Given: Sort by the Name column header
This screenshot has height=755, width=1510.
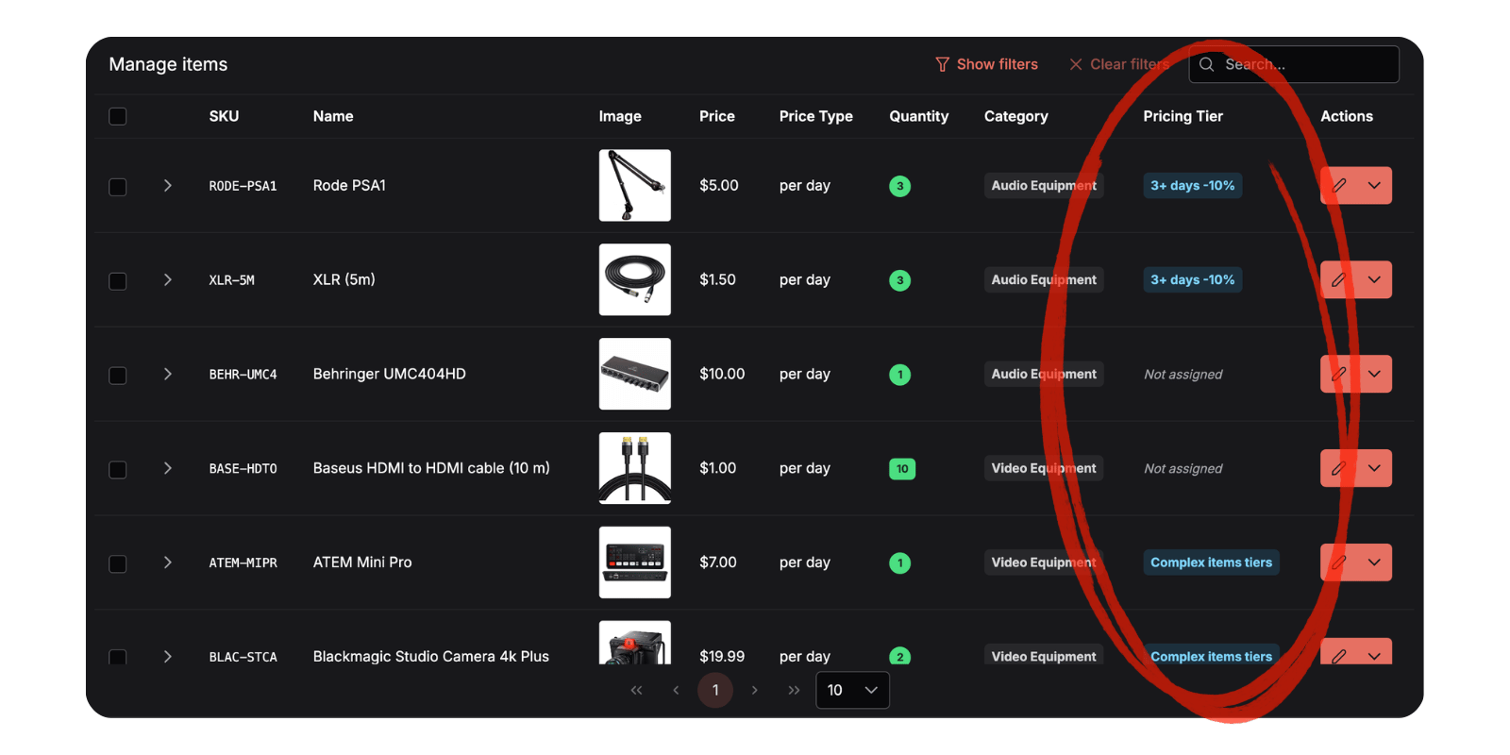Looking at the screenshot, I should pos(333,116).
